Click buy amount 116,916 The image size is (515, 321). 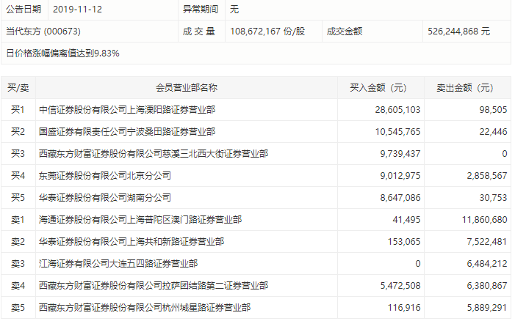click(404, 308)
